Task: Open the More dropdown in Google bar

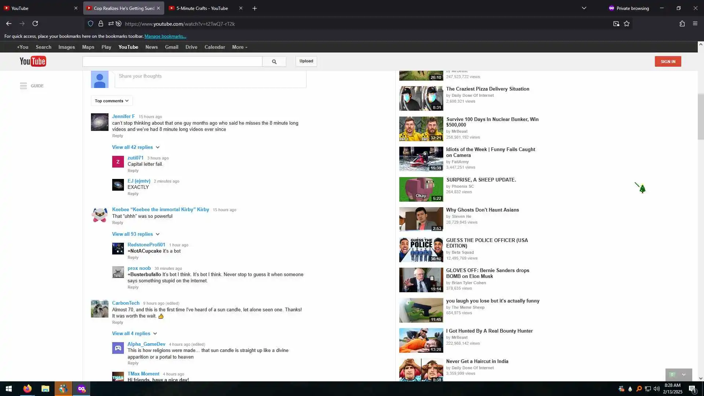Action: click(239, 47)
